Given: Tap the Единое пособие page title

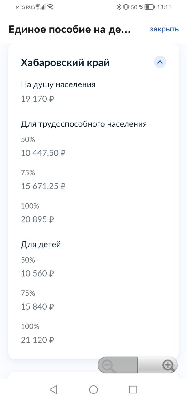Looking at the screenshot, I should point(70,30).
